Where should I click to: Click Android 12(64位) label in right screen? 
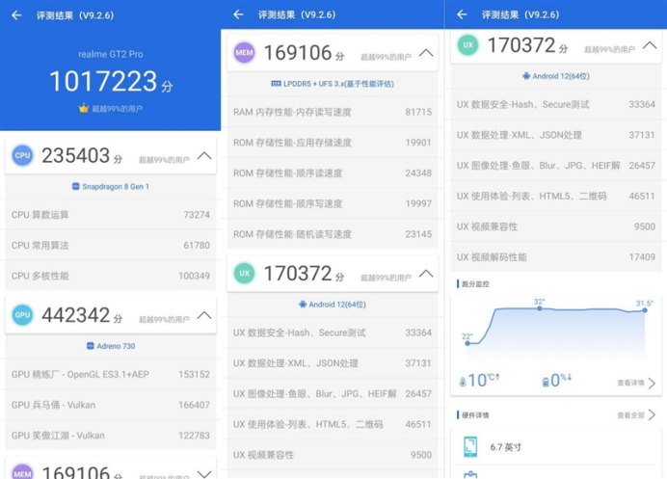click(x=561, y=76)
